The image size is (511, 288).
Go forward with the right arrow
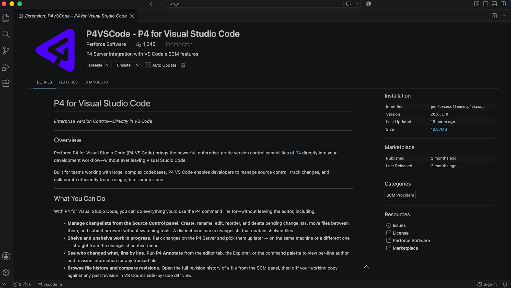(x=161, y=4)
